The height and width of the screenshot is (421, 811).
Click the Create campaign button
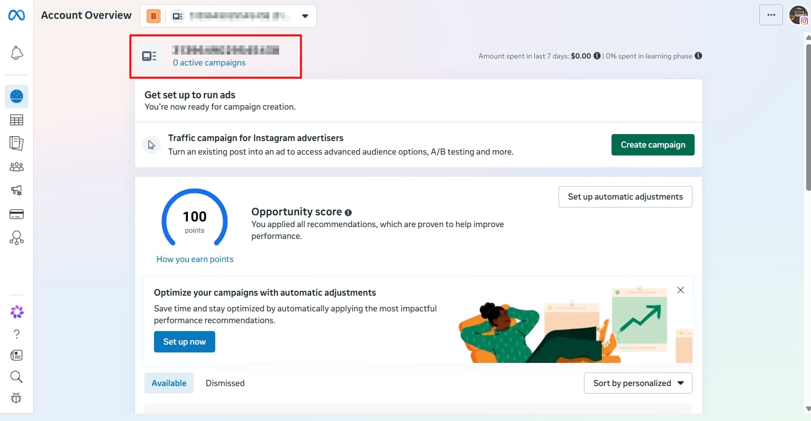[x=653, y=145]
